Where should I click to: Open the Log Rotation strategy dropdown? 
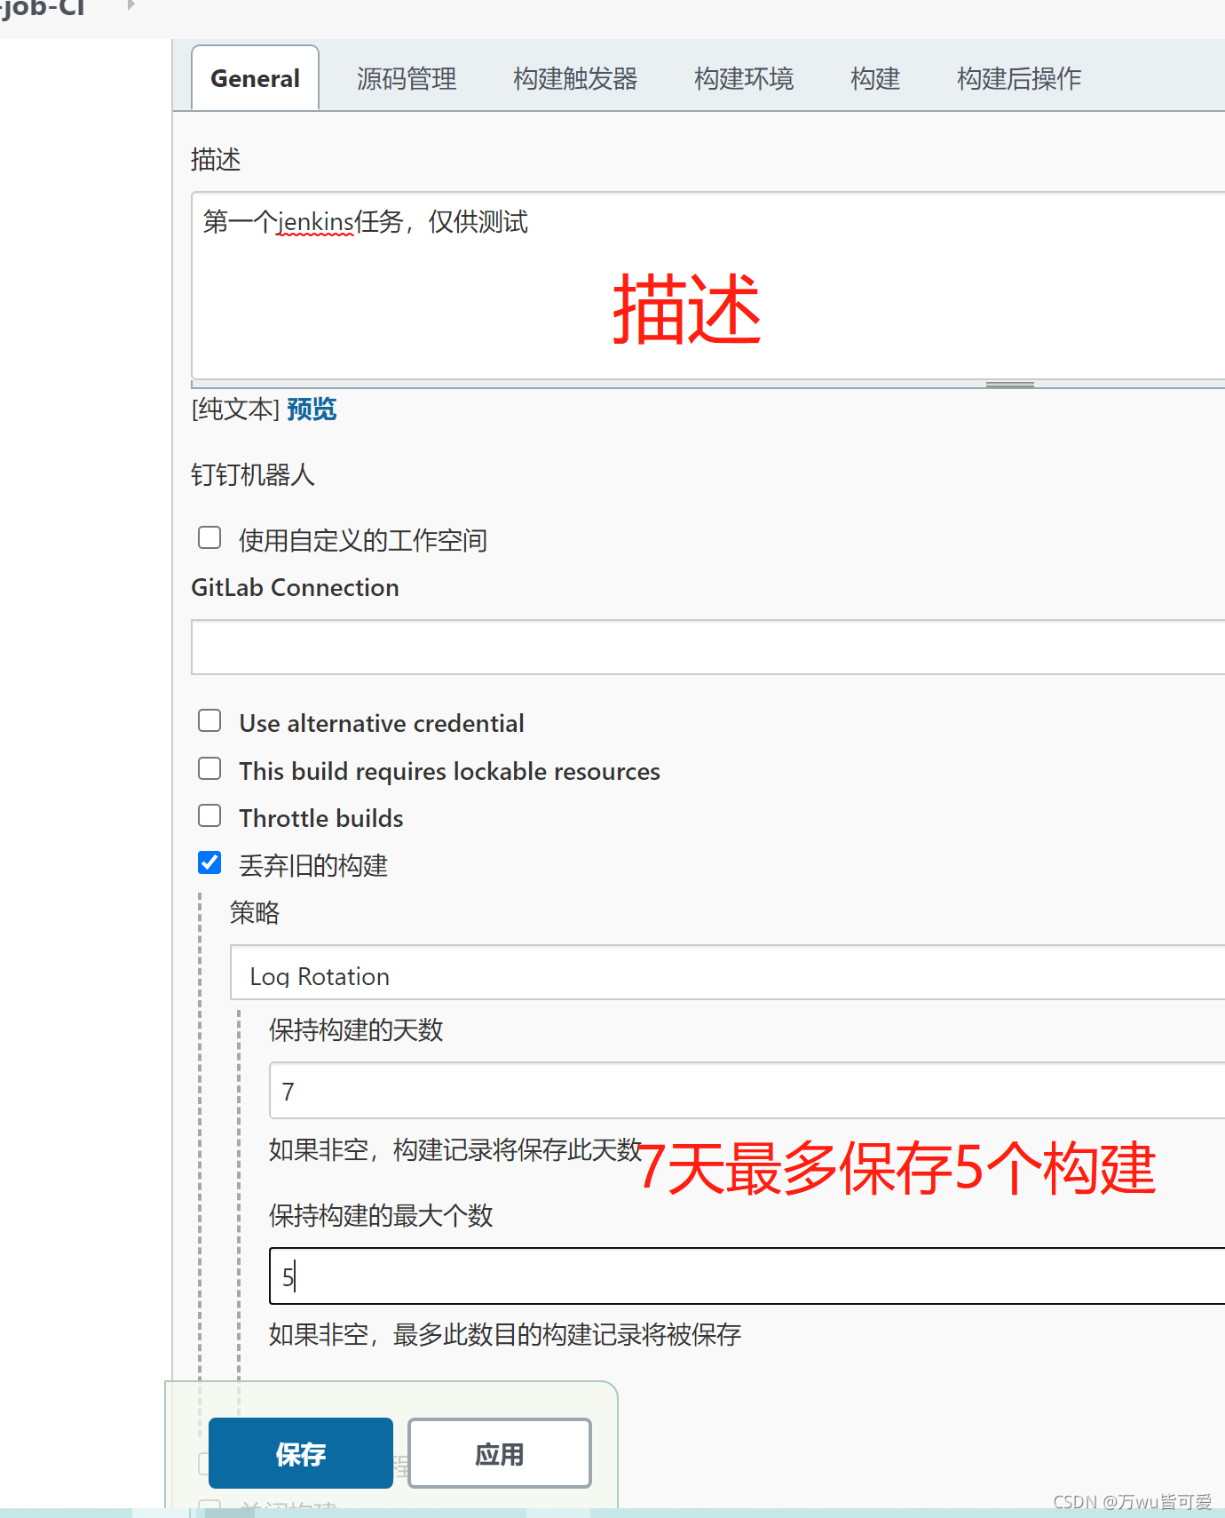728,974
